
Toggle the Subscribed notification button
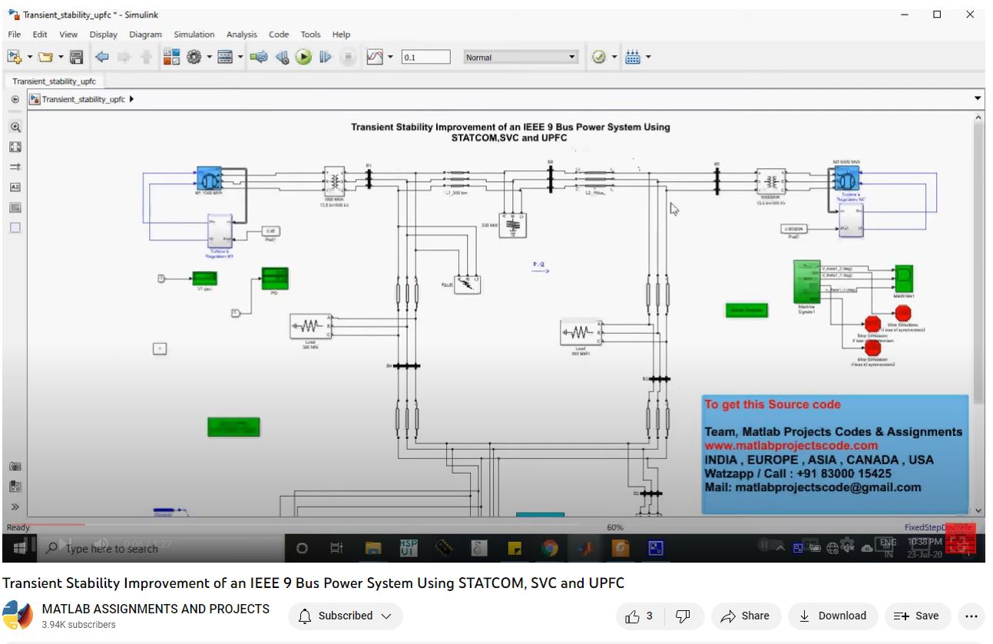[x=345, y=616]
